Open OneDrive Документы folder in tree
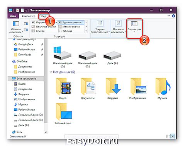 (x=25, y=67)
